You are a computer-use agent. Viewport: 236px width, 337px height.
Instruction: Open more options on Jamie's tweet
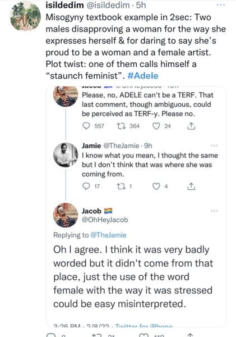click(214, 145)
